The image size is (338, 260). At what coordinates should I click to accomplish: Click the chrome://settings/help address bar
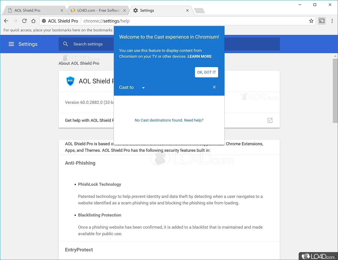(x=185, y=21)
